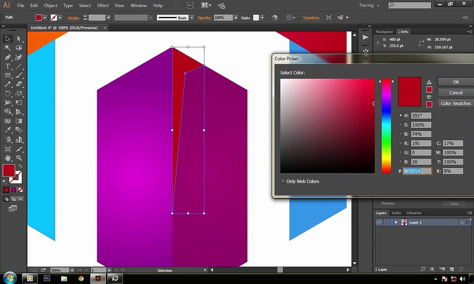This screenshot has width=474, height=284.
Task: Open the Effect menu
Action: coord(103,6)
